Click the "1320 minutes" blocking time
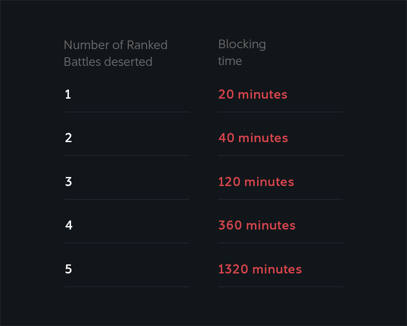Viewport: 407px width, 326px height. pos(260,269)
